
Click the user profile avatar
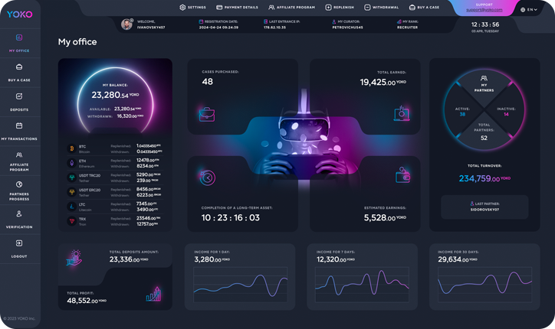tap(126, 24)
